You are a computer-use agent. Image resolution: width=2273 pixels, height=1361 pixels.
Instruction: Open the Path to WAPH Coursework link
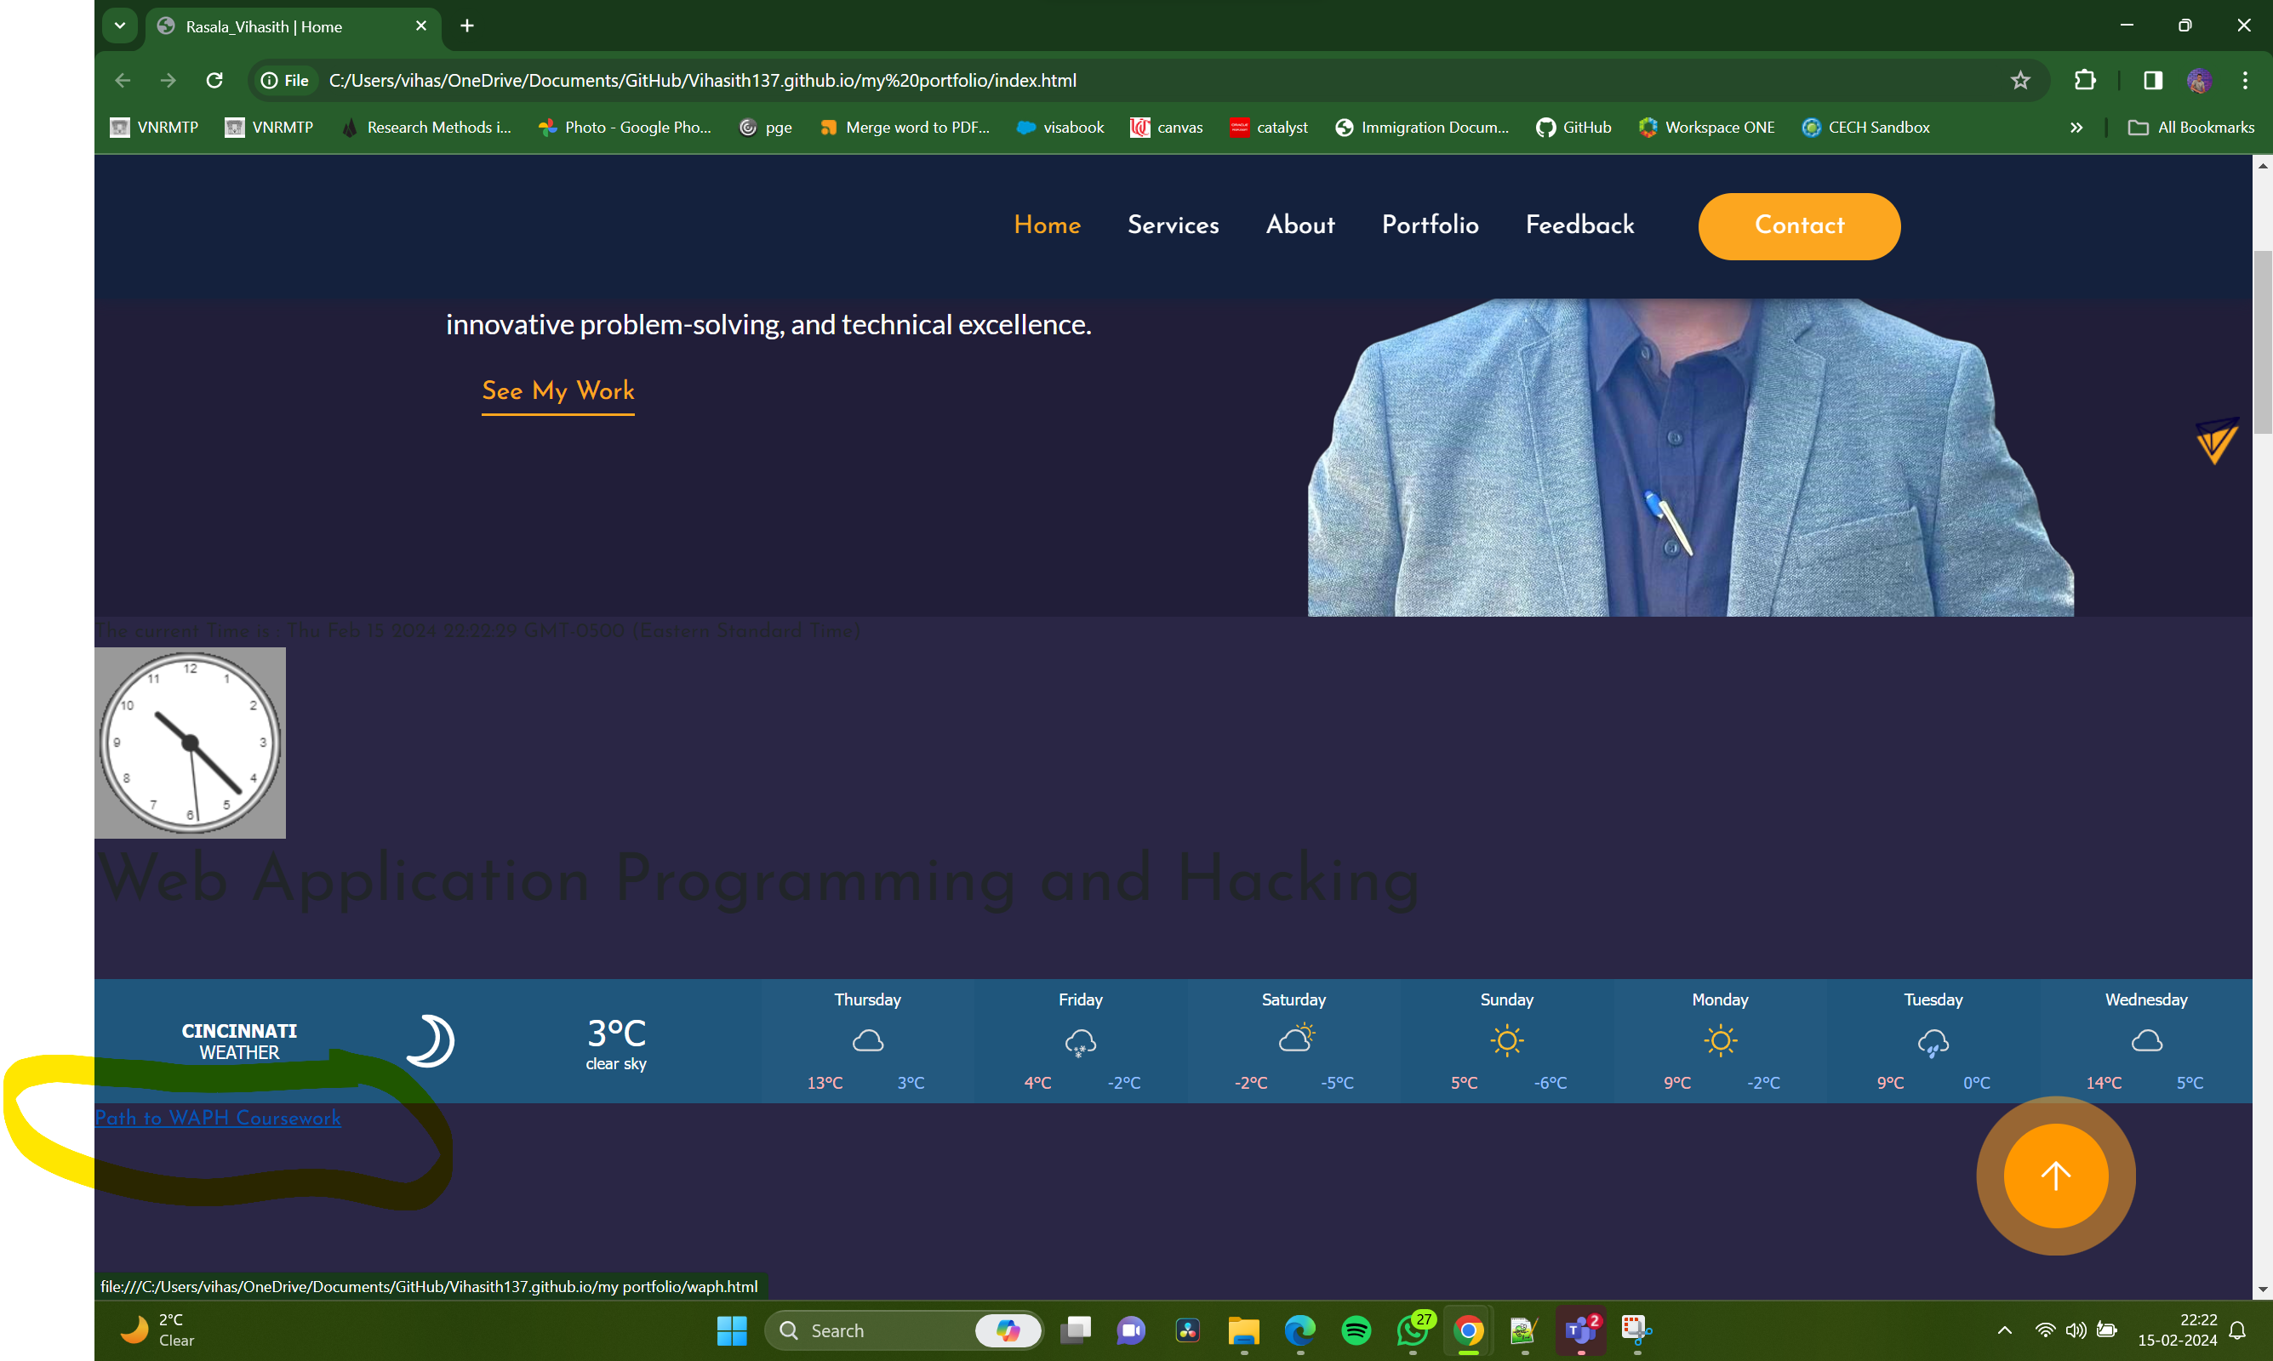[x=217, y=1119]
